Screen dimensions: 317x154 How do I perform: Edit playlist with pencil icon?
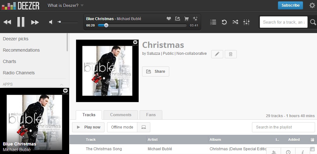point(217,54)
